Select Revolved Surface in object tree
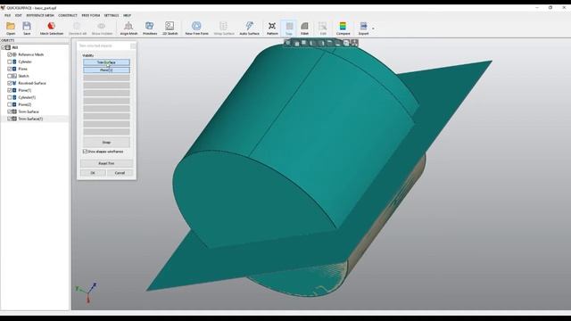571x321 pixels. [x=32, y=83]
